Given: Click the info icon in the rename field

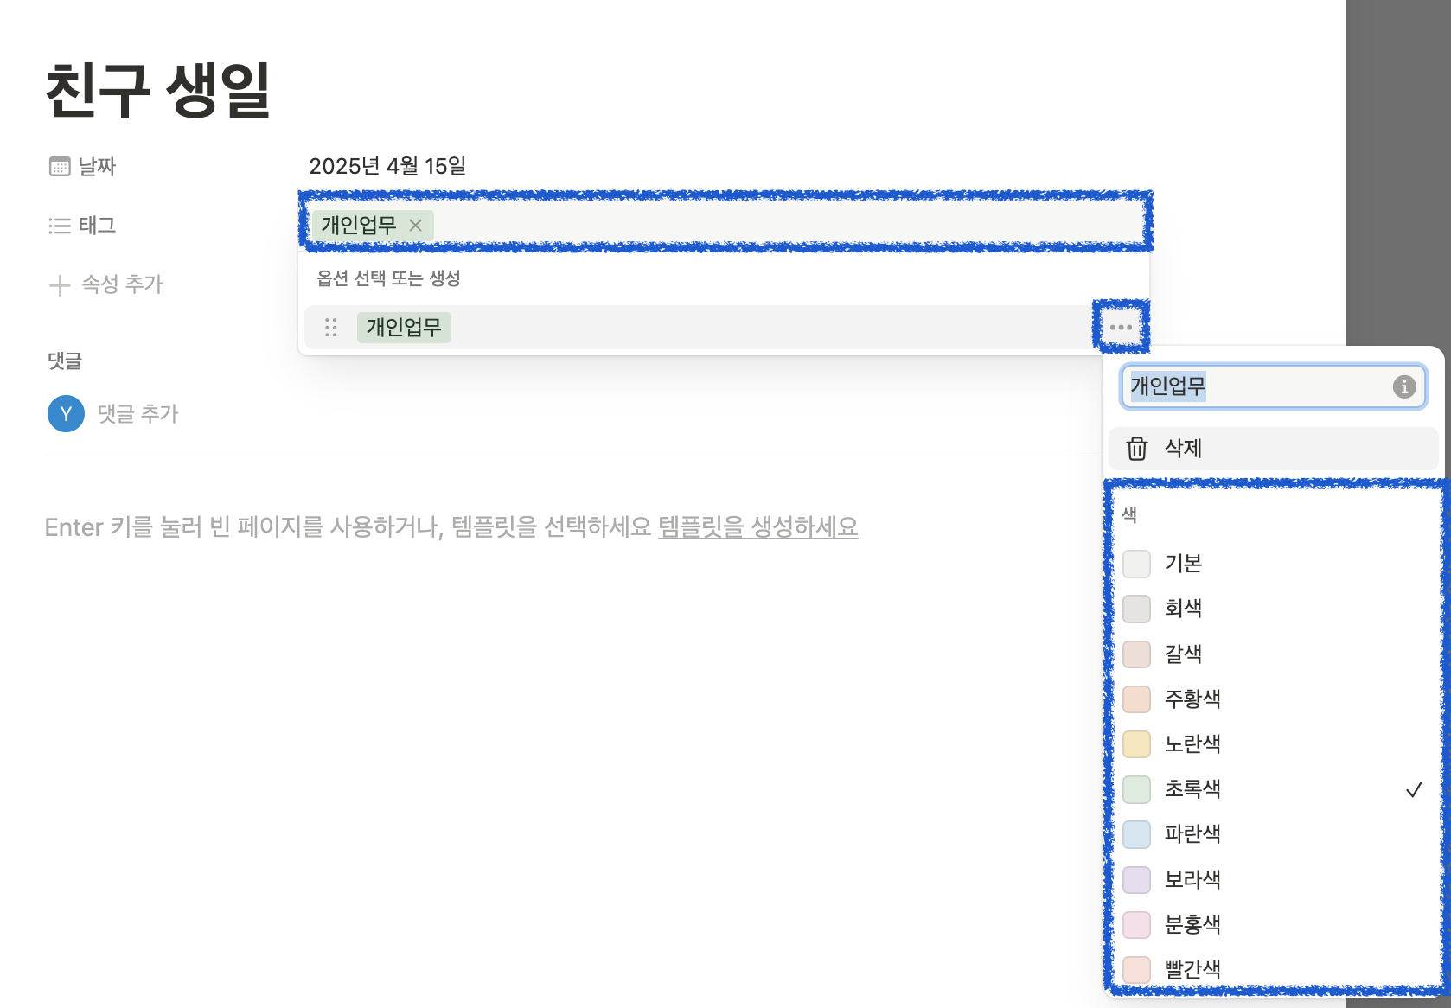Looking at the screenshot, I should (1405, 387).
